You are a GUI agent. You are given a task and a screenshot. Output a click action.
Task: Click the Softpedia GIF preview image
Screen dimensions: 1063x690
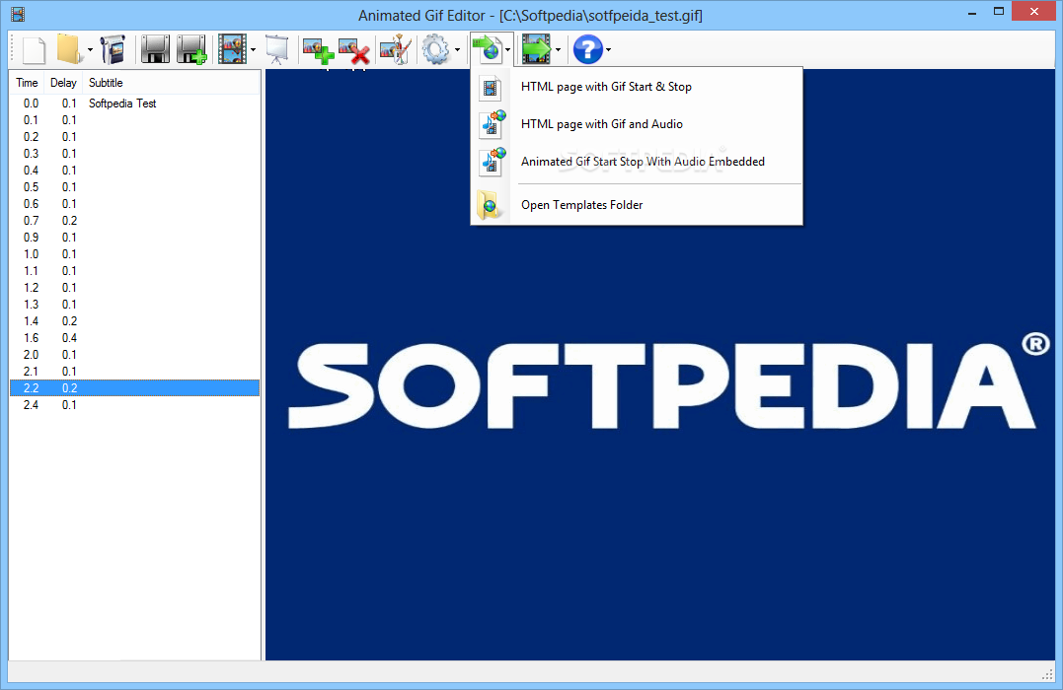click(x=660, y=365)
